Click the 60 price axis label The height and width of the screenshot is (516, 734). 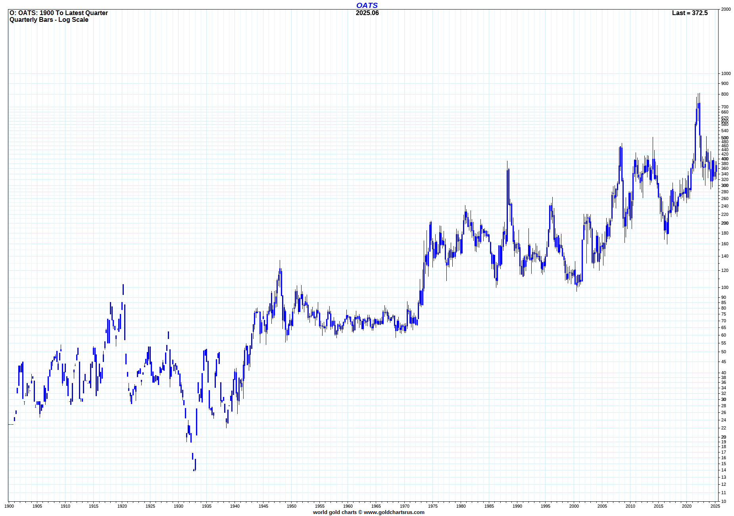724,335
